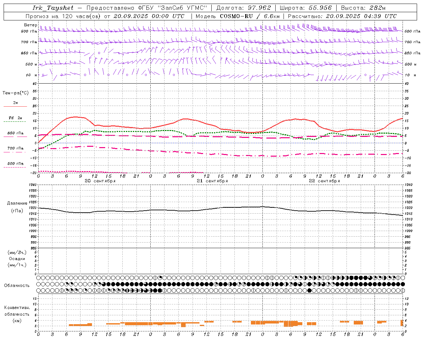Viewport: 422px width, 337px height.
Task: Select the 850 гПа temperature legend line sample
Action: pos(15,137)
